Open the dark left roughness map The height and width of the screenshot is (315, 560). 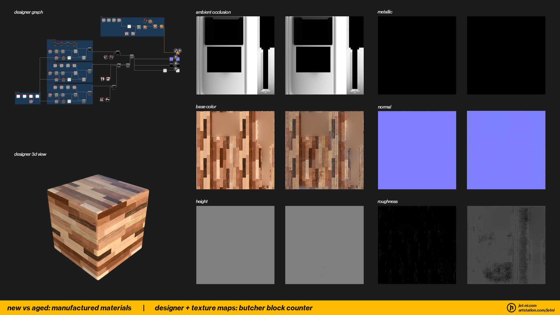[417, 245]
